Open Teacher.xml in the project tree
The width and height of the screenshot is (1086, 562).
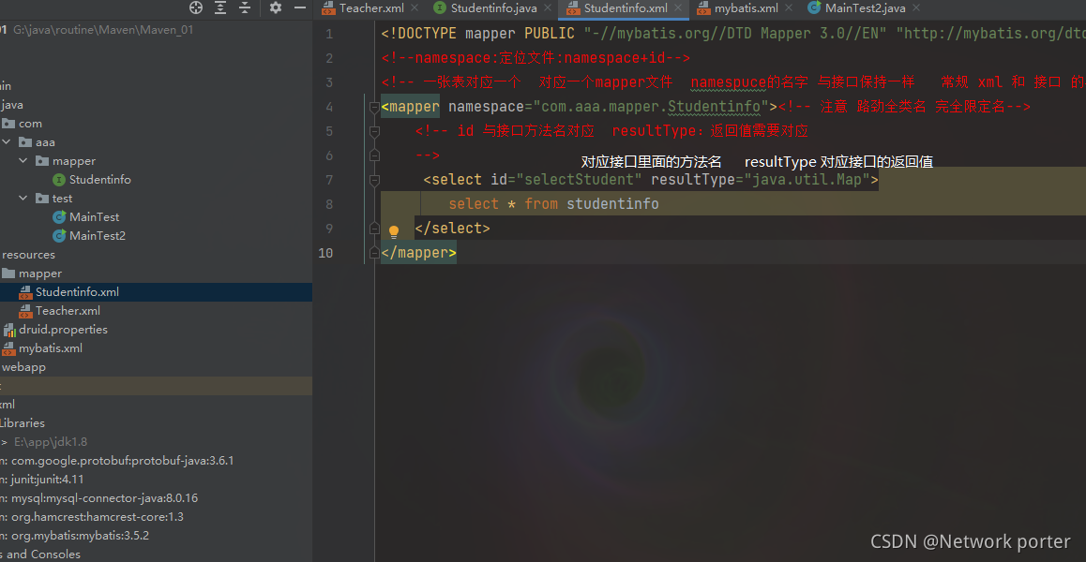(x=68, y=310)
